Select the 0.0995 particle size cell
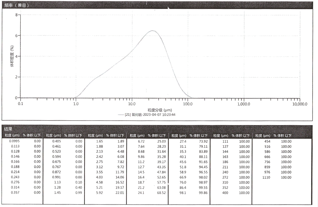 [x=14, y=141]
